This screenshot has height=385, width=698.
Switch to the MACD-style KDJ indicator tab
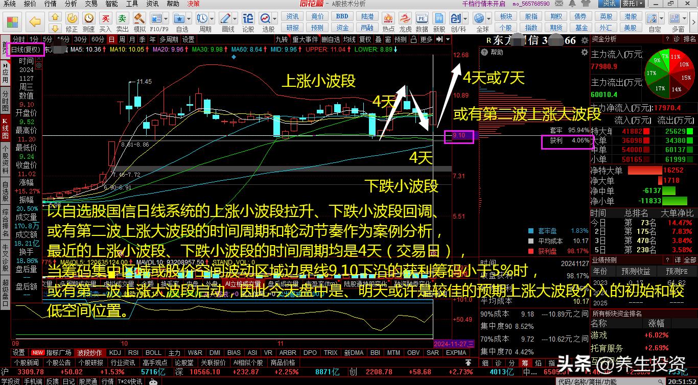pos(115,353)
